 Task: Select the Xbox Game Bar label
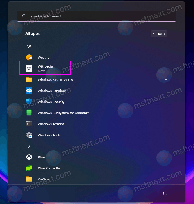click(49, 168)
